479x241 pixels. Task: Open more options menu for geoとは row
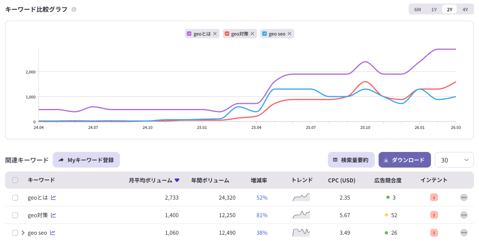click(464, 198)
